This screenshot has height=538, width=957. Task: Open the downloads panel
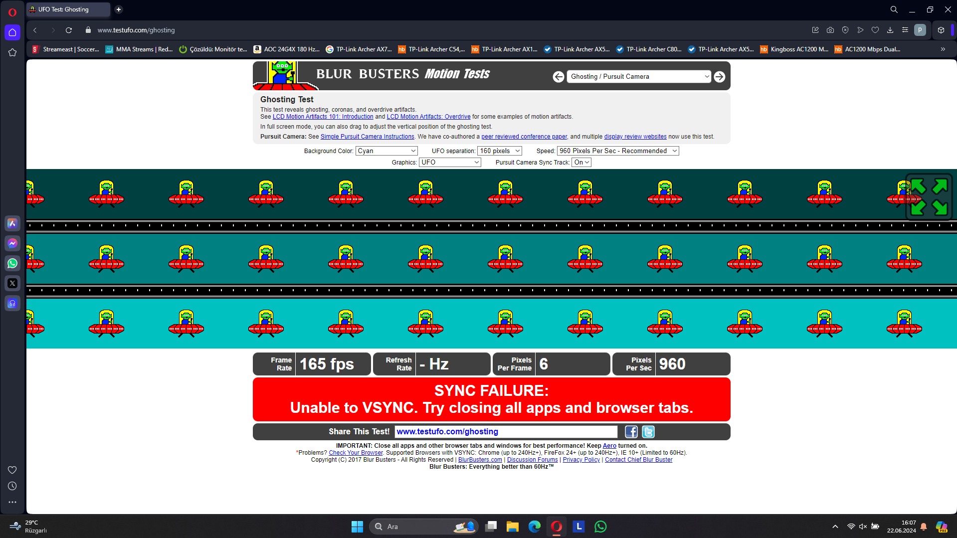(x=890, y=30)
